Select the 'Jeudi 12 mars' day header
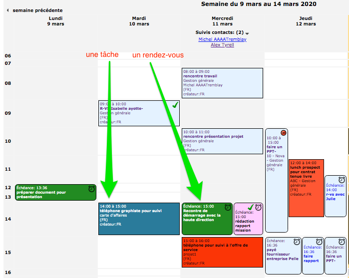The height and width of the screenshot is (278, 349). point(306,21)
